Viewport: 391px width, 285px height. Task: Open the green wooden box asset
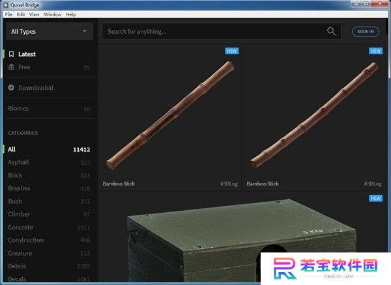coord(242,238)
